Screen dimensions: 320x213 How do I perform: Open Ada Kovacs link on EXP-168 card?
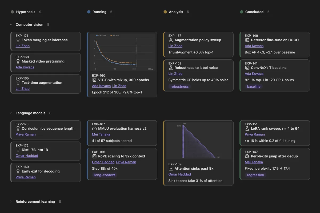[x=25, y=67]
